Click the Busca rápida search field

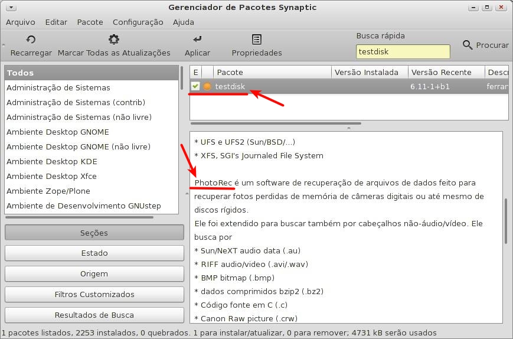pos(403,52)
